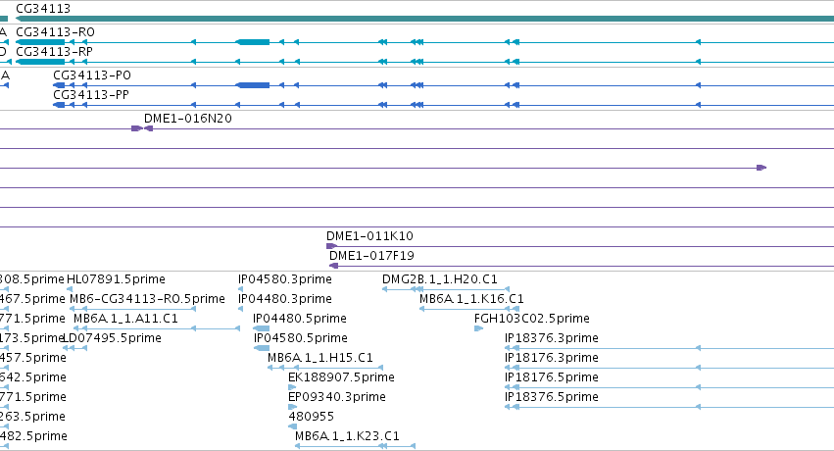
Task: Select the MB6A.1_1.K16.C1 feature label
Action: pyautogui.click(x=471, y=298)
